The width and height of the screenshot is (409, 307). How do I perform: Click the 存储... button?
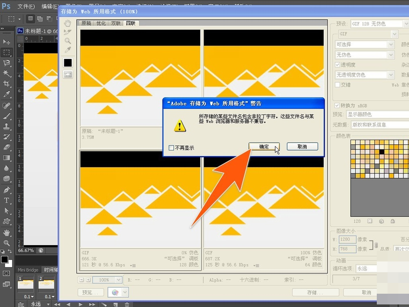pyautogui.click(x=315, y=293)
